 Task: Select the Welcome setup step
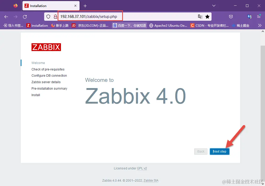[38, 63]
